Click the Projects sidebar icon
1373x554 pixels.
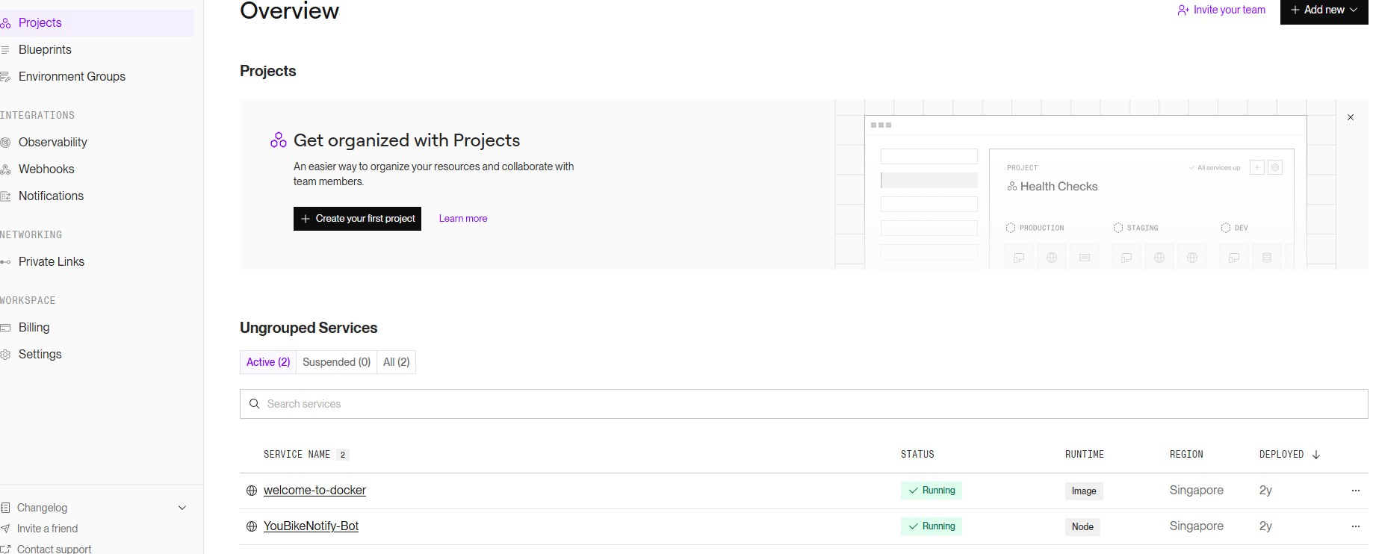coord(6,23)
